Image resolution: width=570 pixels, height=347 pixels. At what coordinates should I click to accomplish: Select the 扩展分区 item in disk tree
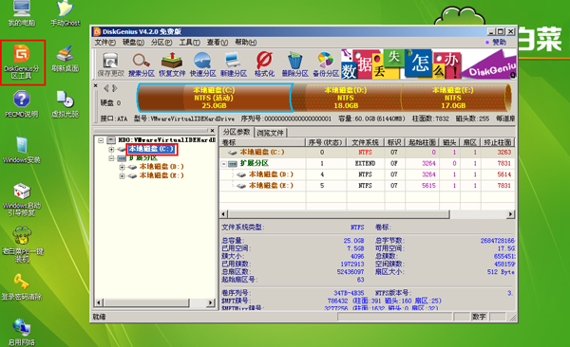[143, 158]
